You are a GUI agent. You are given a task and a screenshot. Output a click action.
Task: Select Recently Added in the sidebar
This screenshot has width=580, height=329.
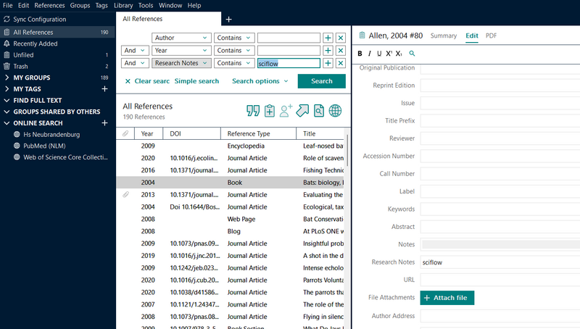[35, 43]
